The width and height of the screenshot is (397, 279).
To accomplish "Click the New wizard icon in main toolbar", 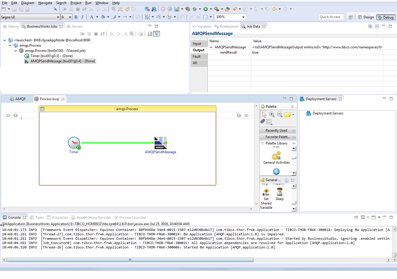I will [x=4, y=9].
